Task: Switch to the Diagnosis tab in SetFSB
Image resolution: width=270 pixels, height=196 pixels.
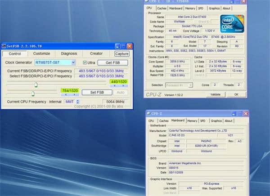Action: (69, 53)
